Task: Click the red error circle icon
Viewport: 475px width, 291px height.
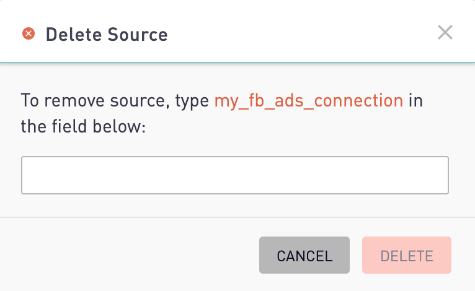Action: tap(29, 33)
